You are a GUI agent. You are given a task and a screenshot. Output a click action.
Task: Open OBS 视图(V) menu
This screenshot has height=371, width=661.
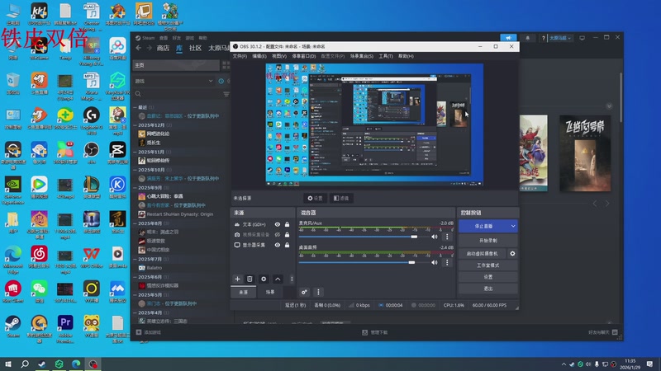tap(279, 56)
